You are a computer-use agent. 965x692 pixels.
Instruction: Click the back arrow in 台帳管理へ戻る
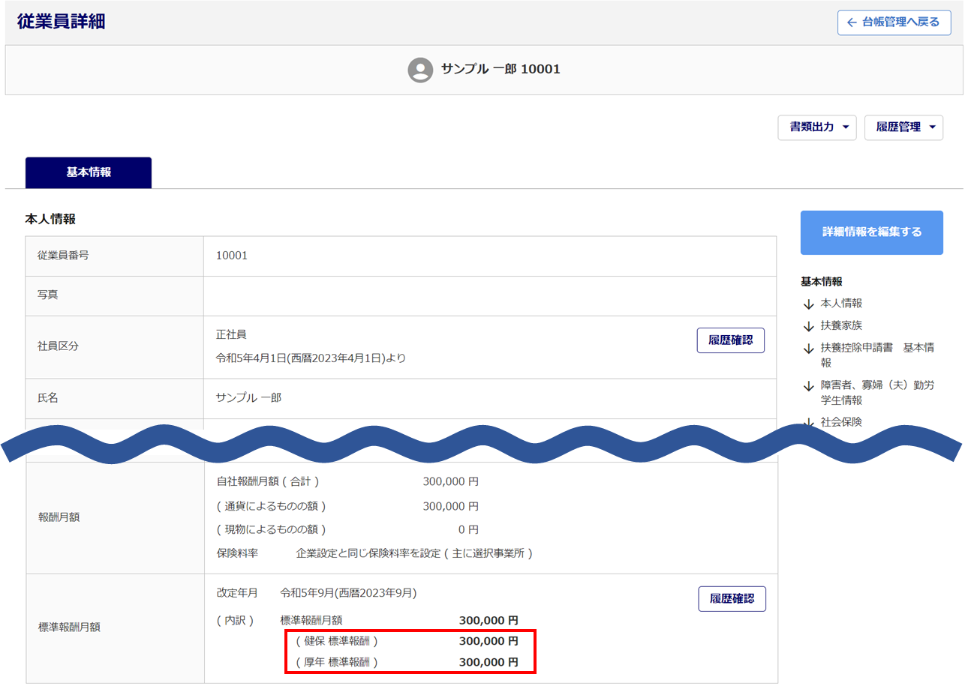tap(851, 22)
